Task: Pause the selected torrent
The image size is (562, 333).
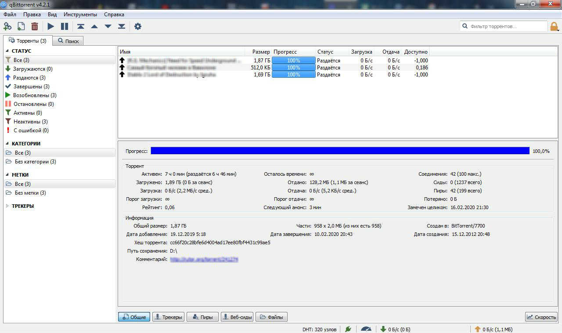Action: click(x=64, y=26)
